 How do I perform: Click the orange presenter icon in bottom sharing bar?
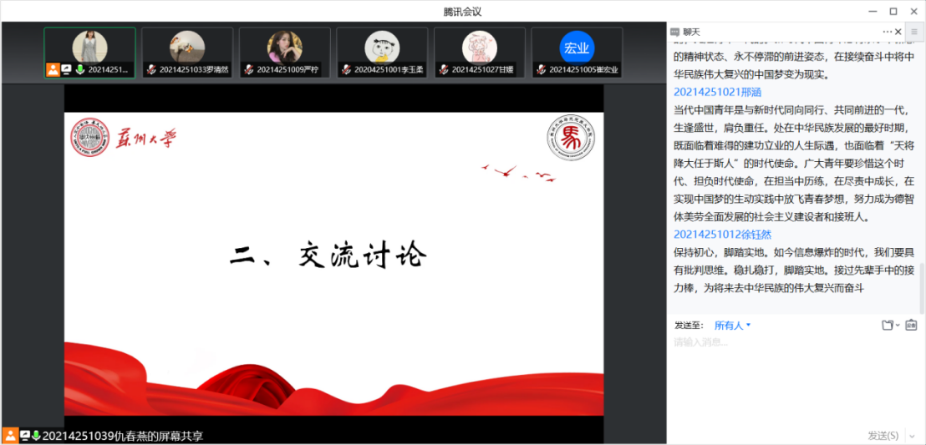click(x=10, y=436)
